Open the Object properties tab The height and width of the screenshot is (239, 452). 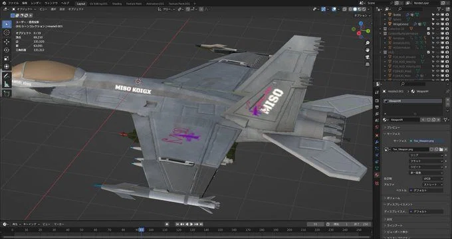pyautogui.click(x=377, y=135)
